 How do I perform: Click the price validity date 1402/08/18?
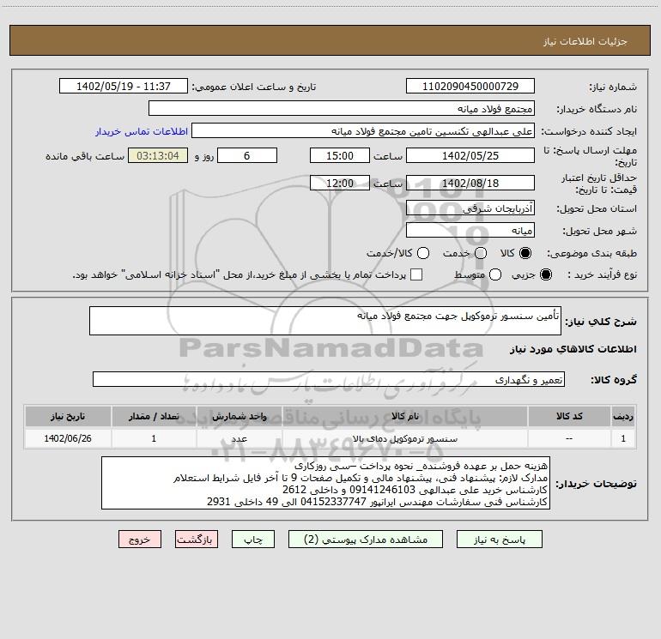tap(470, 183)
